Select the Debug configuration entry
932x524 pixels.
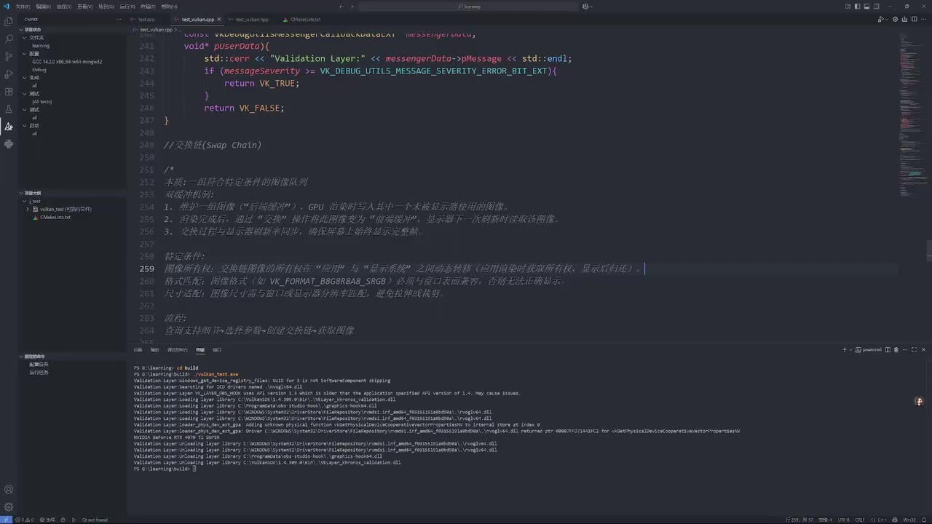39,69
